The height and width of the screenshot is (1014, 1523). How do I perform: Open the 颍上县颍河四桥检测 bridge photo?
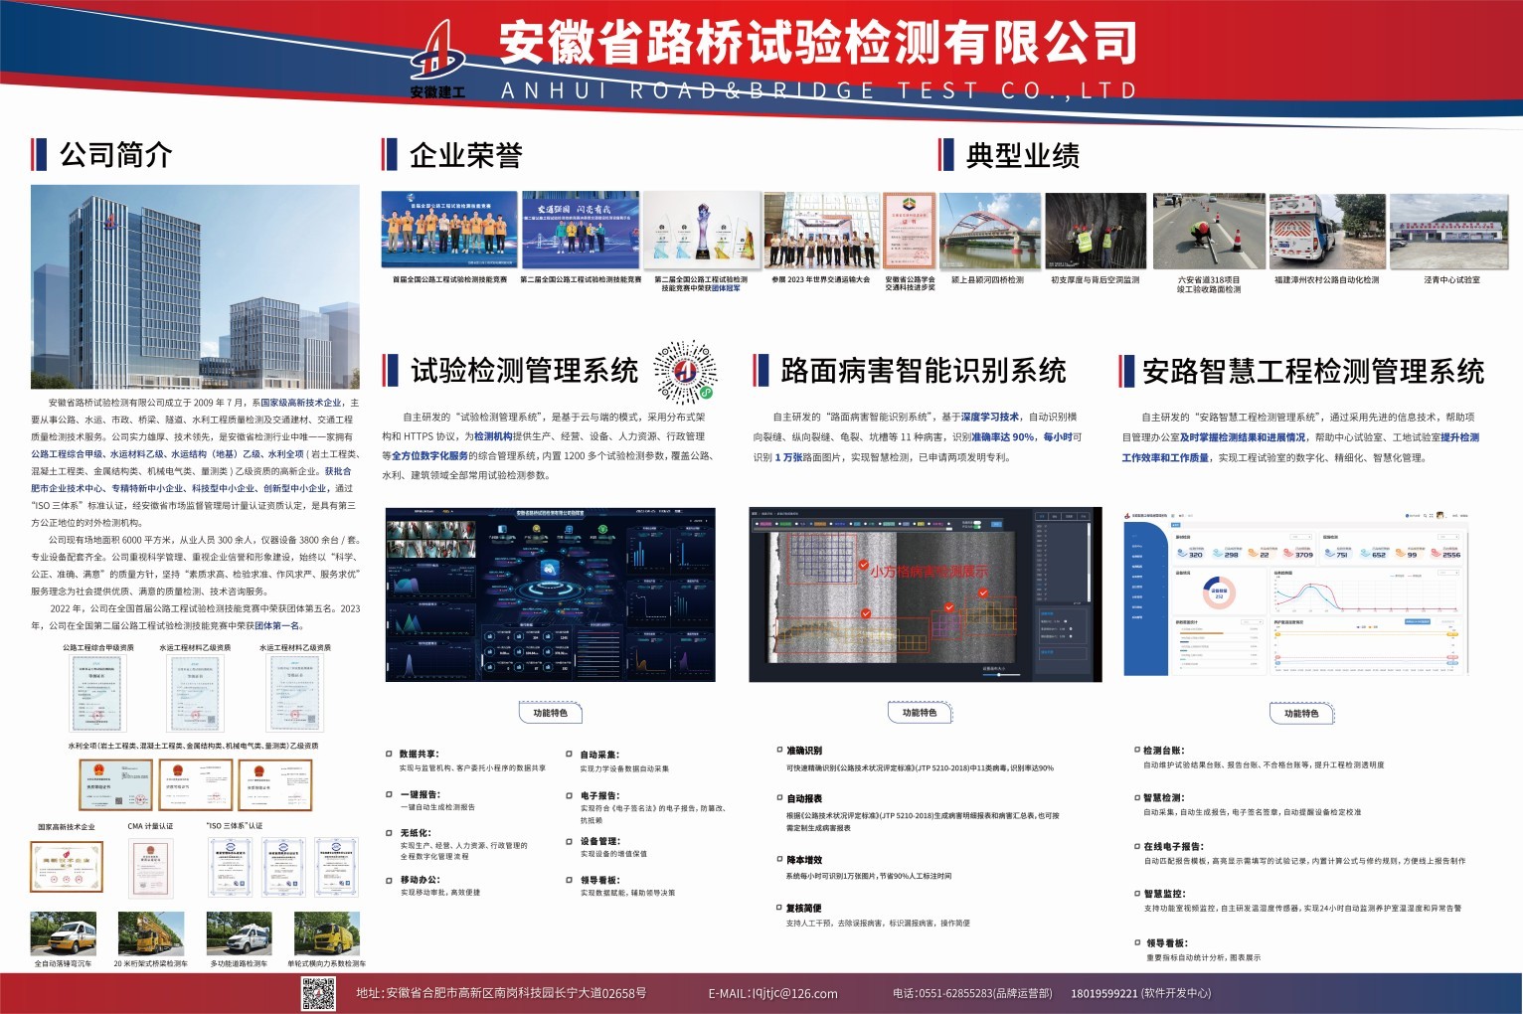tap(990, 230)
